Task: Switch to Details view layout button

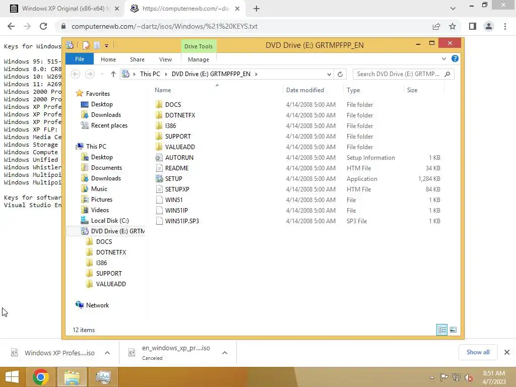Action: click(442, 330)
